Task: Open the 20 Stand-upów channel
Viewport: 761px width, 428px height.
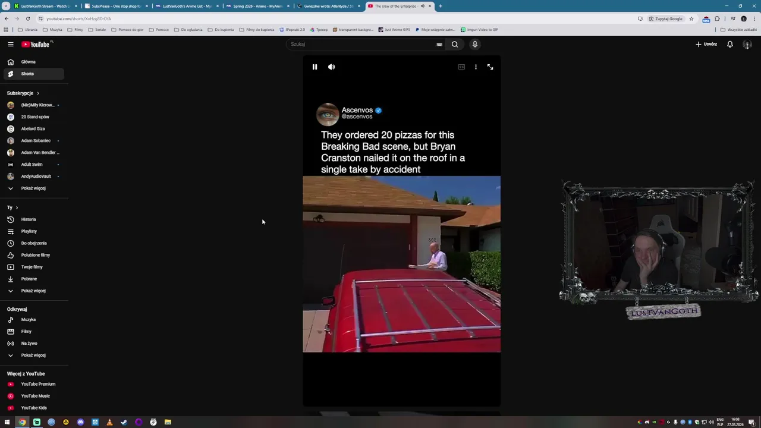Action: [x=33, y=117]
